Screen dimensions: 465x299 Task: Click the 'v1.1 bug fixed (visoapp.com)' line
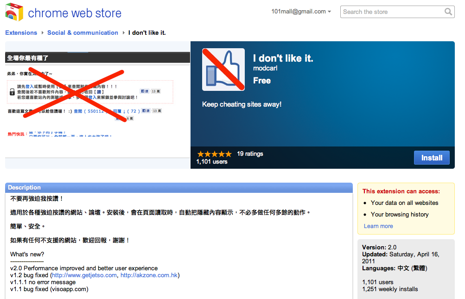tap(49, 289)
